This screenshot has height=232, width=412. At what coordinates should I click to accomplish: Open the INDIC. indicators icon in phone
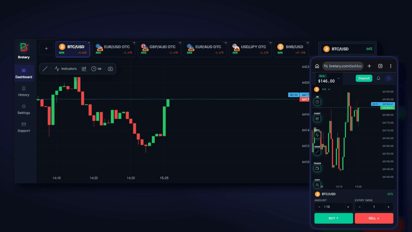point(317,135)
